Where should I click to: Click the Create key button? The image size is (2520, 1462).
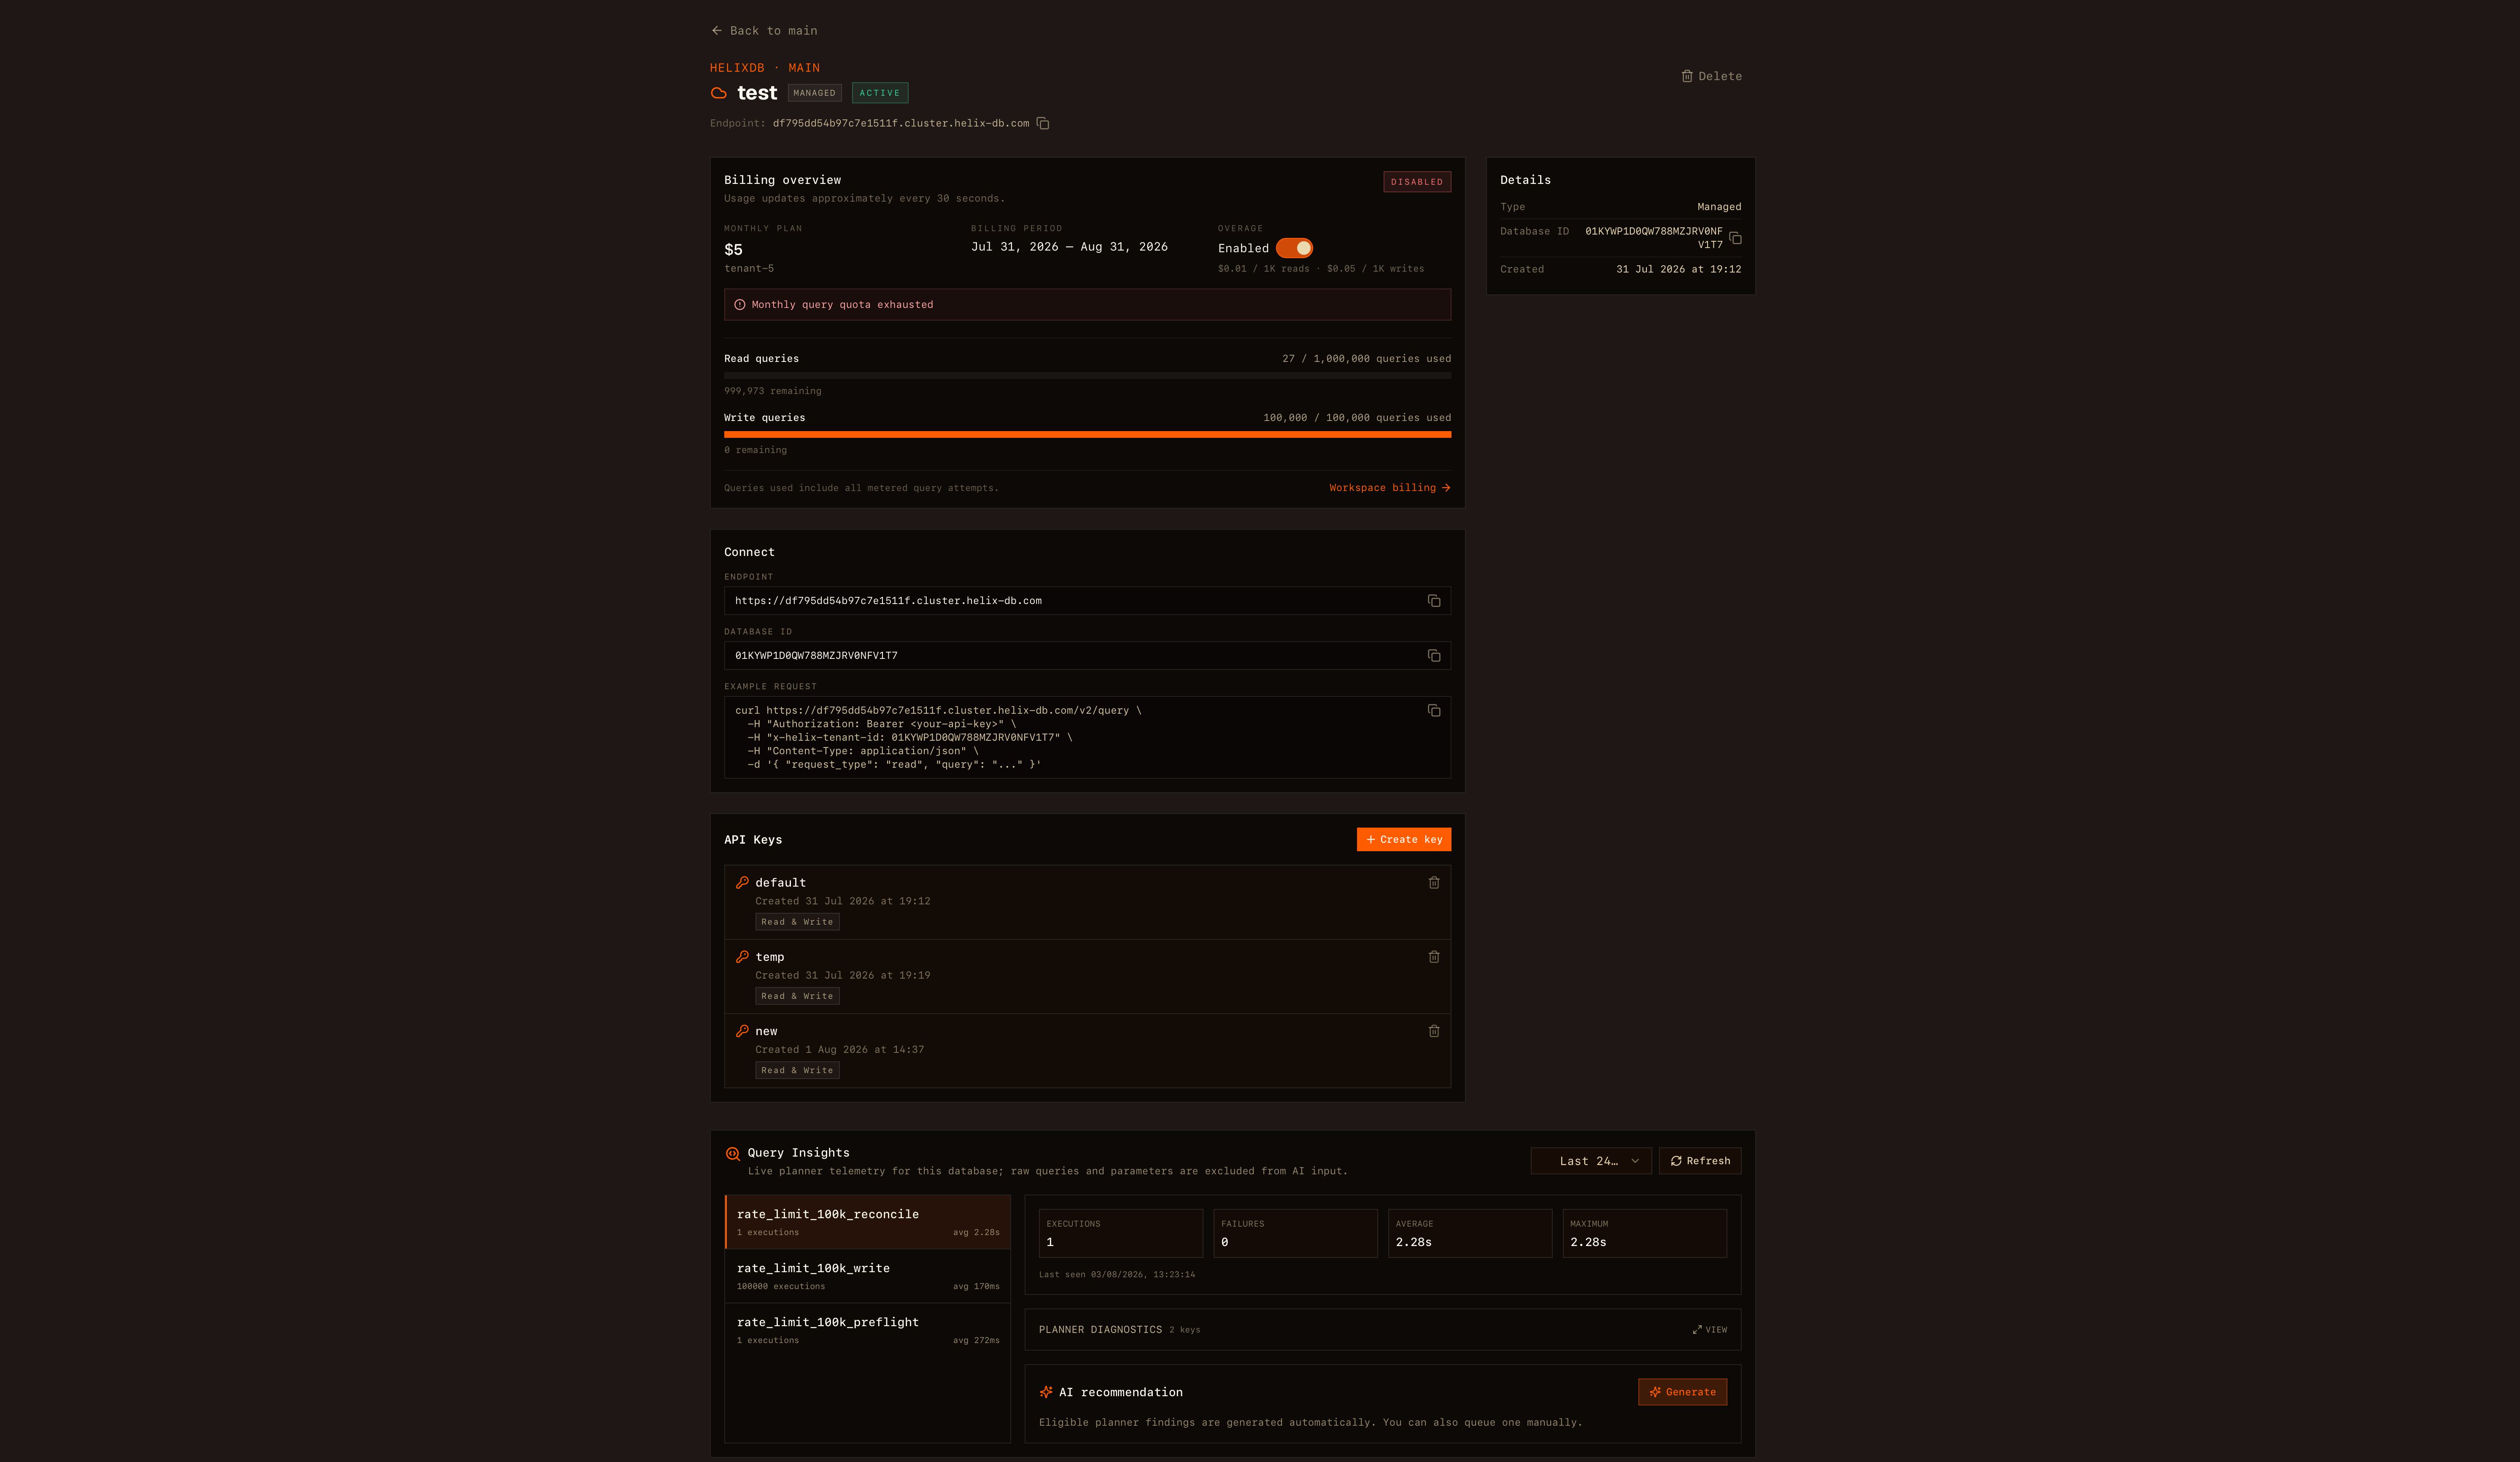pyautogui.click(x=1404, y=840)
